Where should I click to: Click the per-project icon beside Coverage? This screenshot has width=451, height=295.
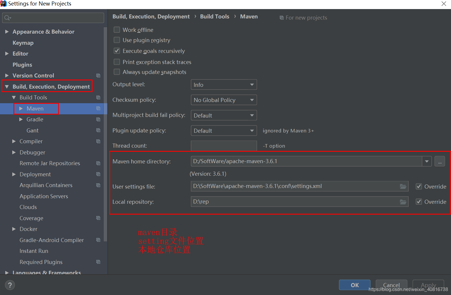point(98,218)
